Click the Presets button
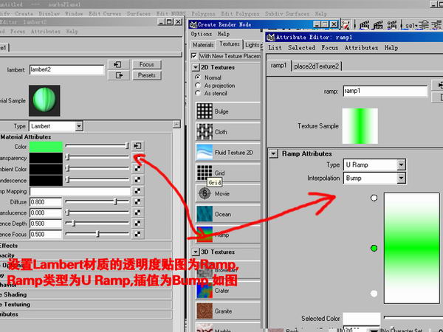Screen dimensions: 443x332 [147, 75]
